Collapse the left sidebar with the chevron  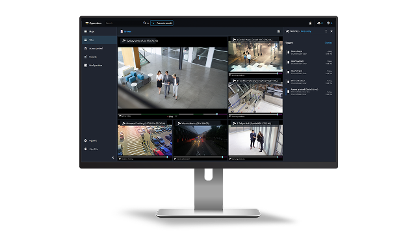(x=113, y=157)
